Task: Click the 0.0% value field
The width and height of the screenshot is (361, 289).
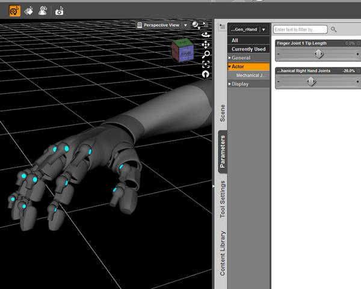Action: pyautogui.click(x=350, y=43)
